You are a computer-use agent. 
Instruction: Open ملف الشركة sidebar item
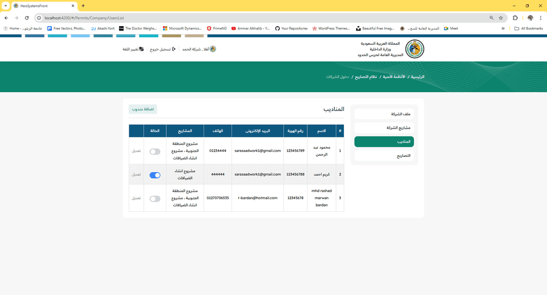click(384, 114)
